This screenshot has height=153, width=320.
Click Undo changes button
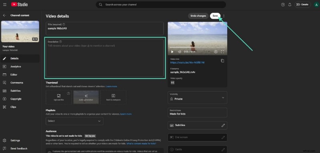click(198, 16)
